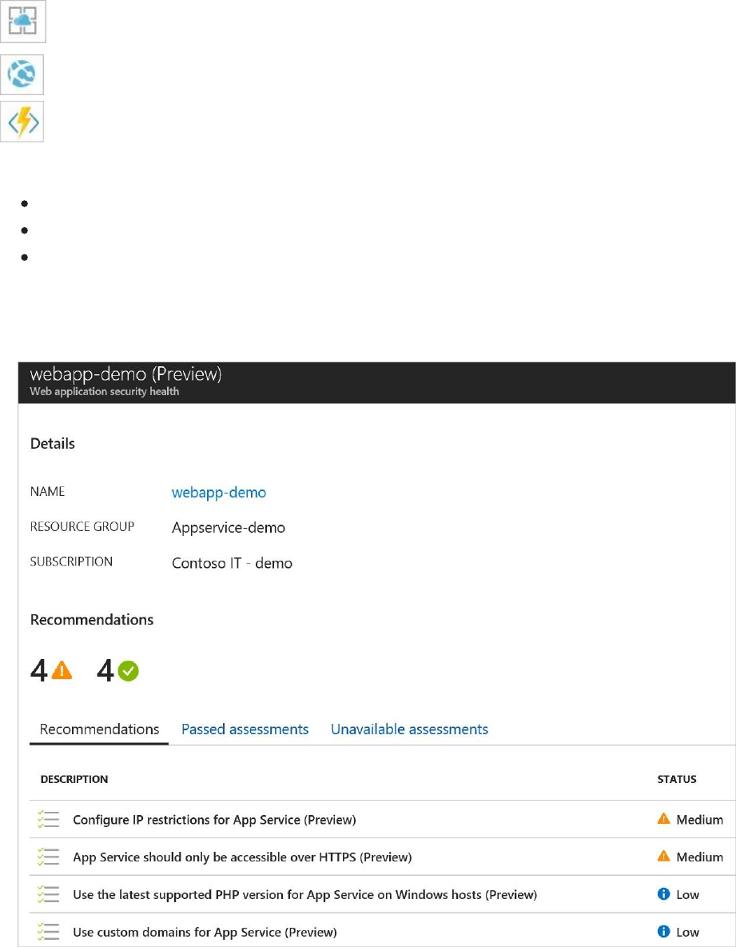
Task: Click the DESCRIPTION column header
Action: 74,779
